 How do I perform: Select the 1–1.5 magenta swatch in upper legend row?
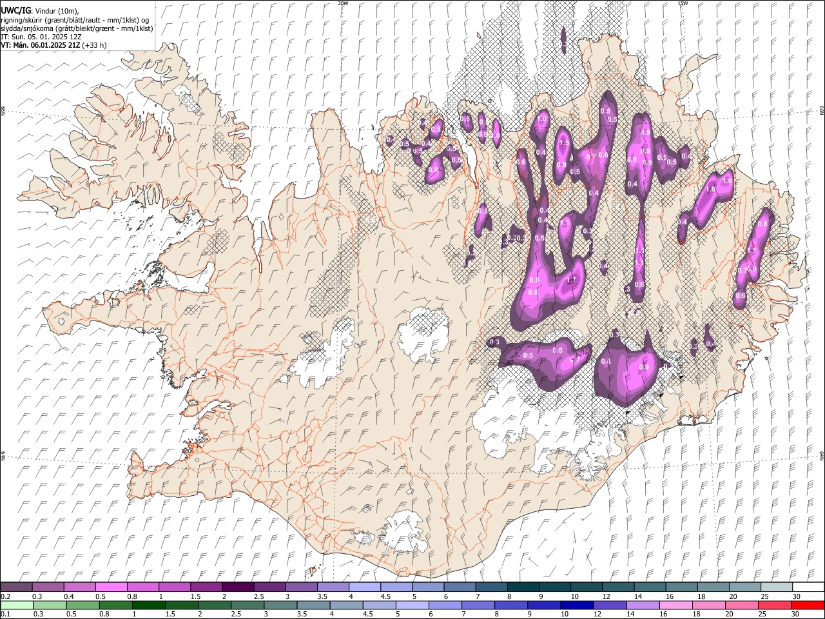point(175,587)
